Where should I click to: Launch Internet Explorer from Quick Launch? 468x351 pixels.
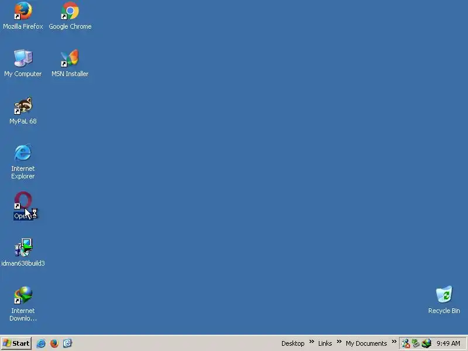(x=41, y=343)
